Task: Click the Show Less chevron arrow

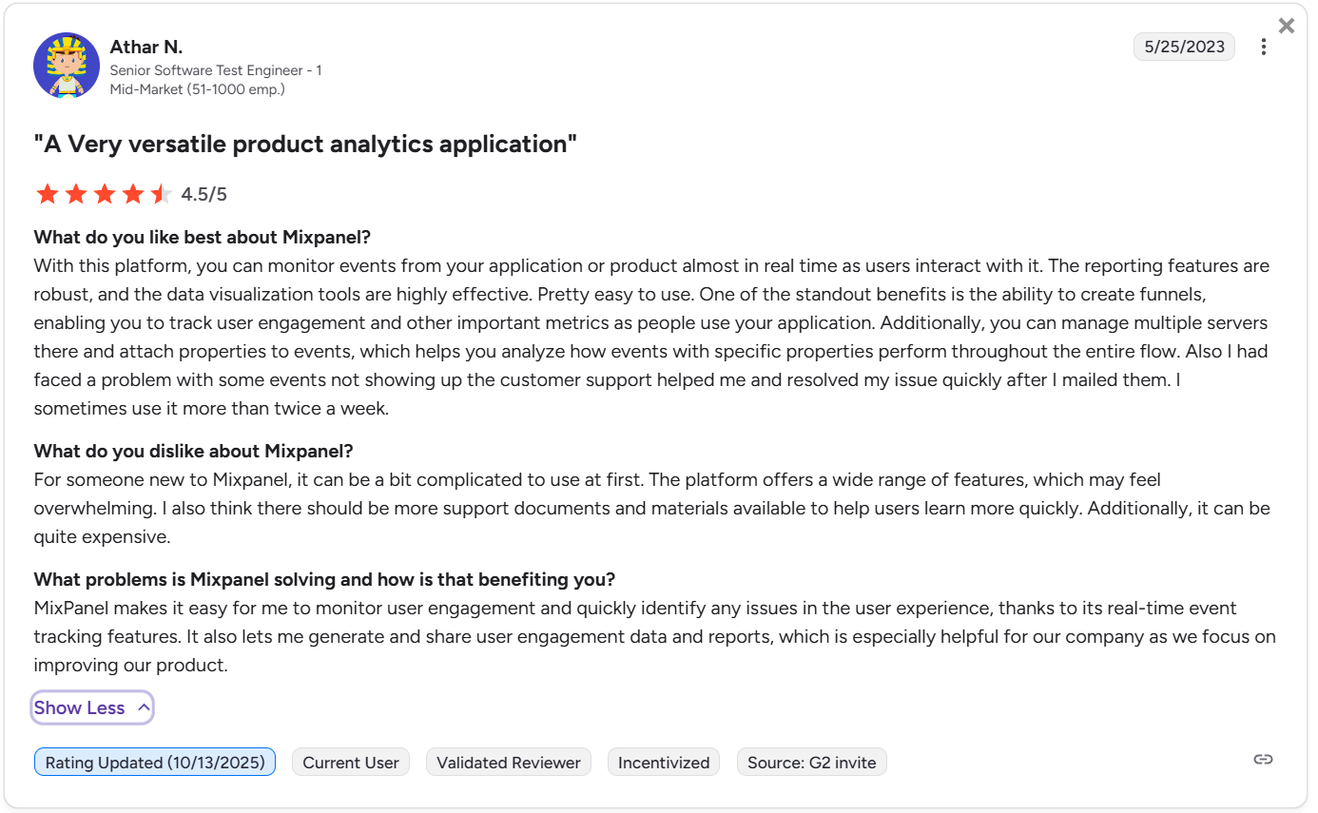Action: click(144, 707)
